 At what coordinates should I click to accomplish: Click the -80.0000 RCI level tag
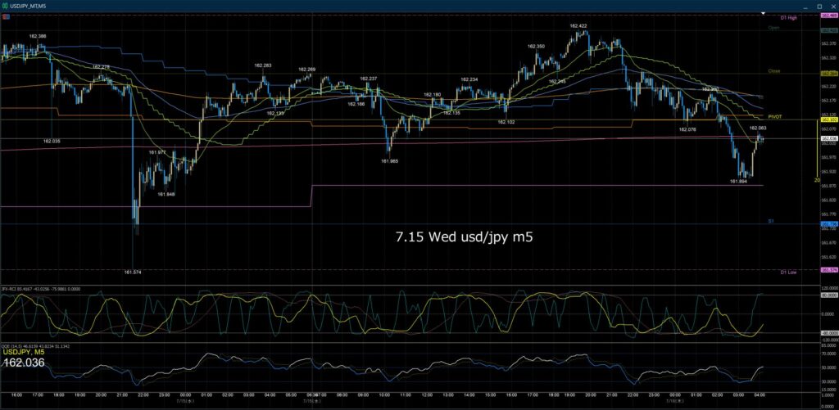[x=829, y=333]
